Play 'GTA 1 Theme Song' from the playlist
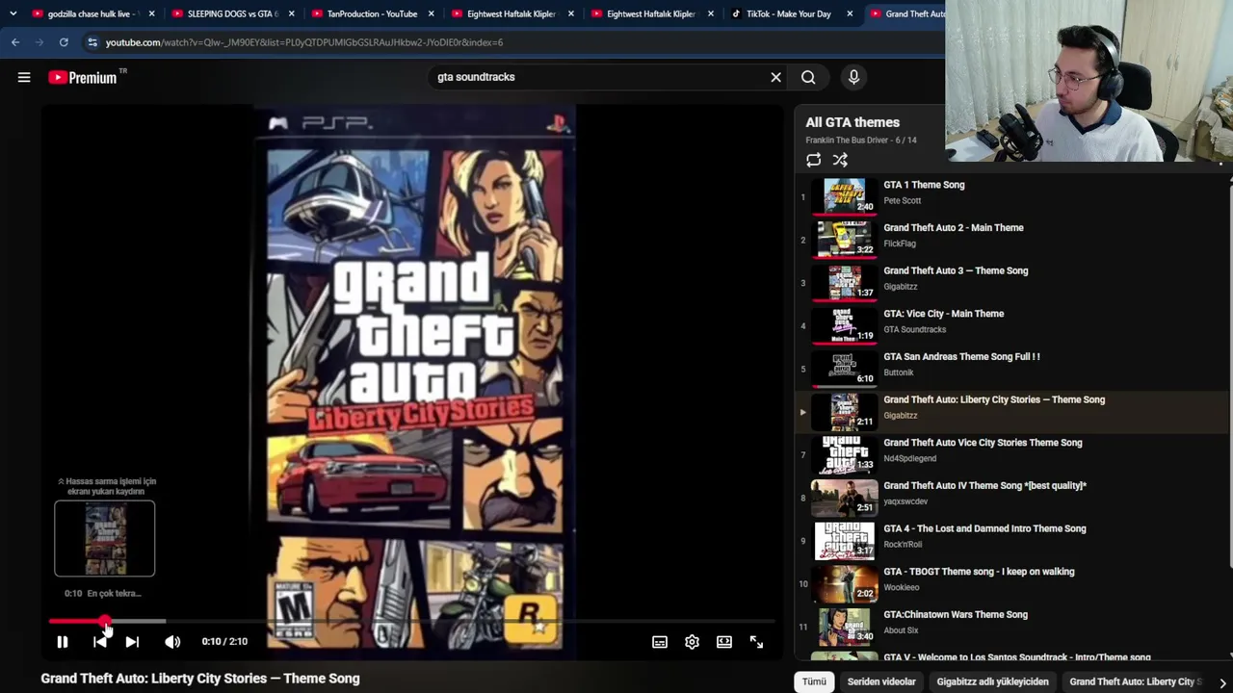The width and height of the screenshot is (1233, 693). pyautogui.click(x=924, y=185)
